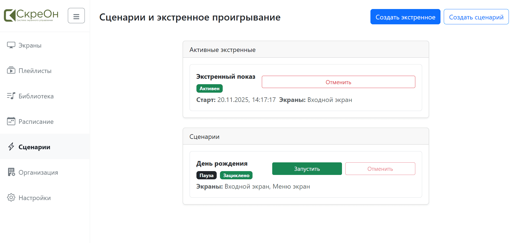
Task: Click the gear icon for Настройки
Action: click(11, 198)
